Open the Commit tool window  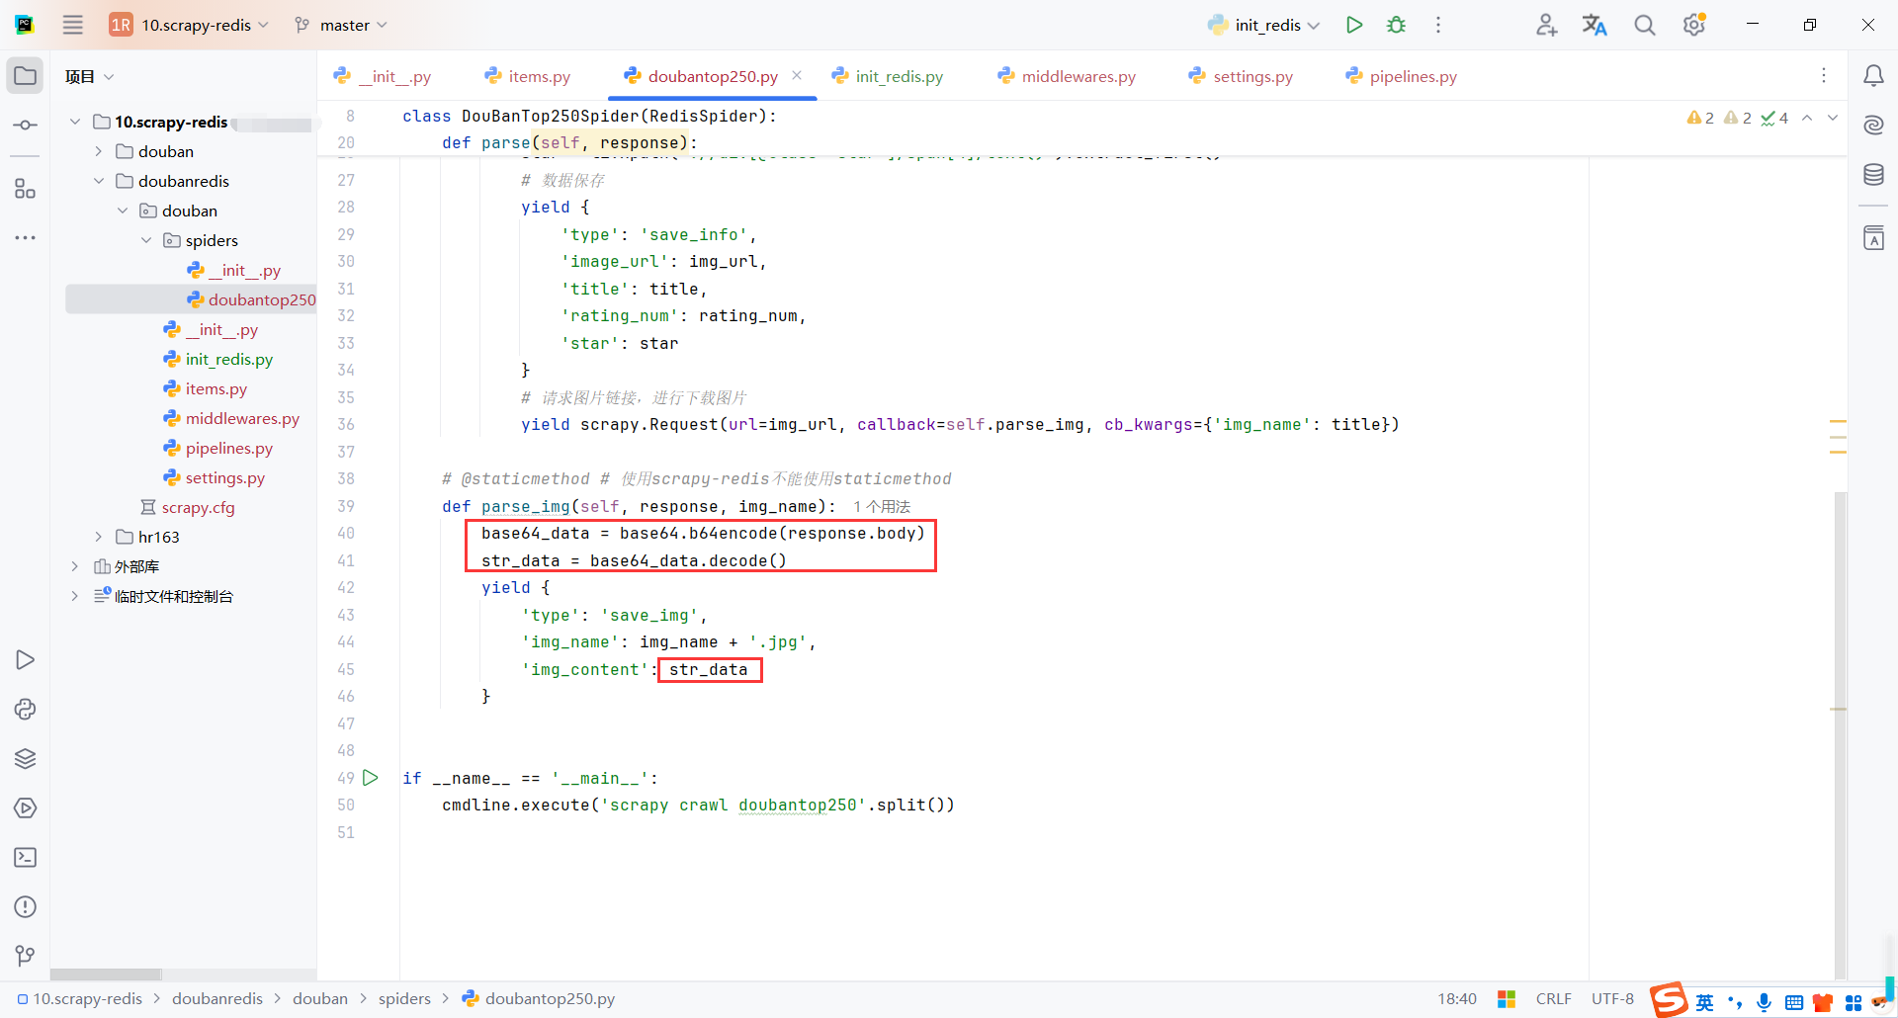pos(25,125)
